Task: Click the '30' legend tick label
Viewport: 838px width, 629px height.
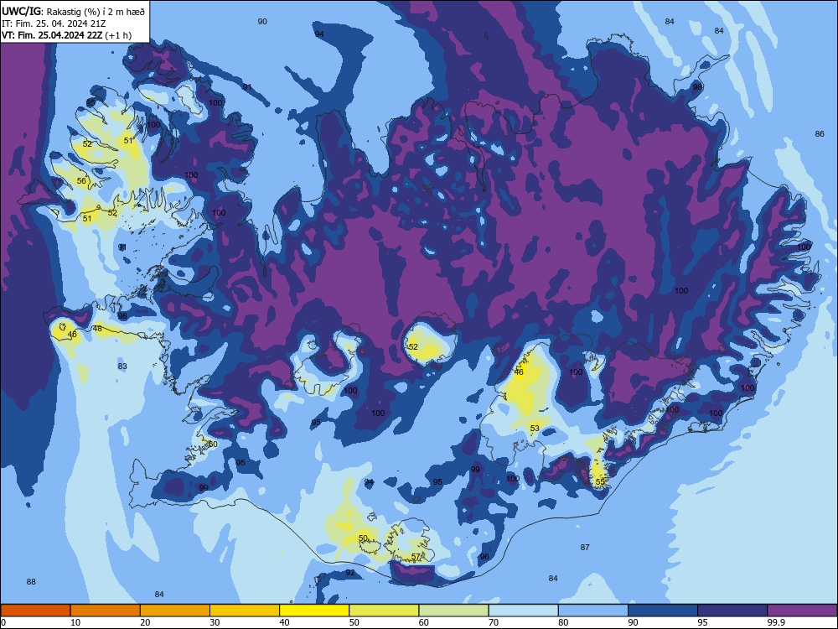Action: point(215,622)
